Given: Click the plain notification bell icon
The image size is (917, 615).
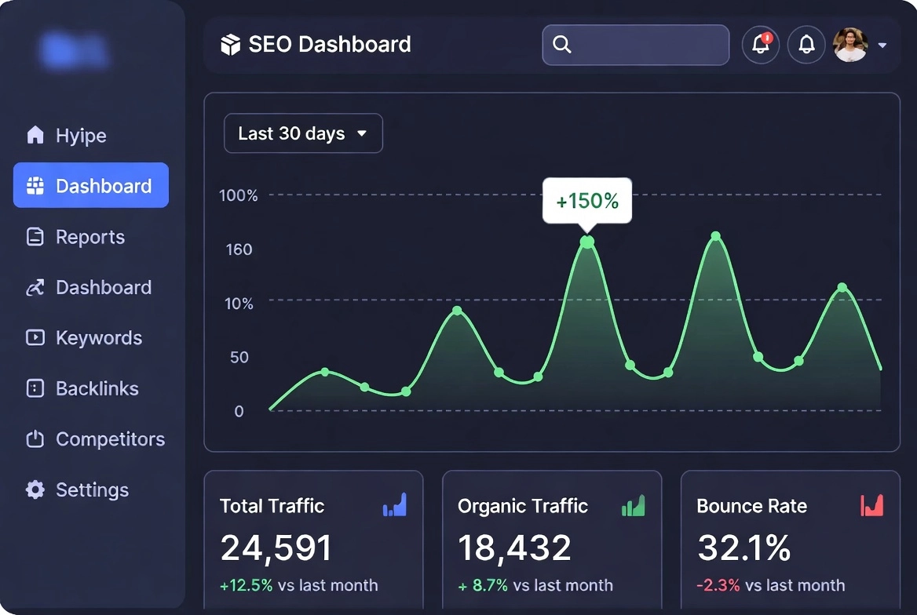Looking at the screenshot, I should pos(806,45).
